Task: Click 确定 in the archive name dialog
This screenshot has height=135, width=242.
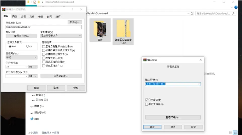Action: [36, 88]
